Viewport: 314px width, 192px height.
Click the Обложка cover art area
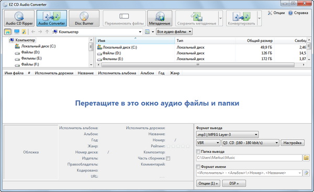click(31, 152)
